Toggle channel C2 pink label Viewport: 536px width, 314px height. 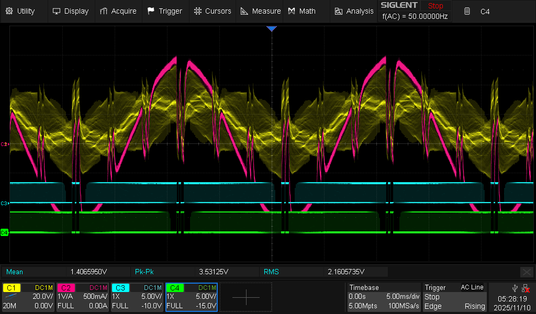(x=66, y=288)
